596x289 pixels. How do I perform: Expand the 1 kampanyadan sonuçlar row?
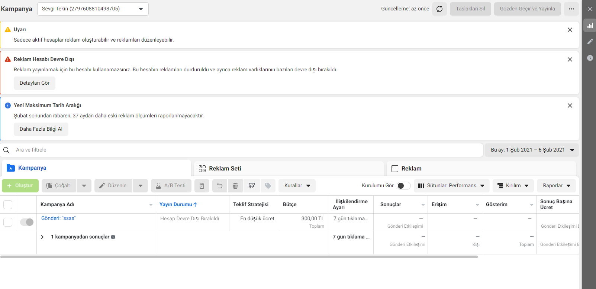42,237
